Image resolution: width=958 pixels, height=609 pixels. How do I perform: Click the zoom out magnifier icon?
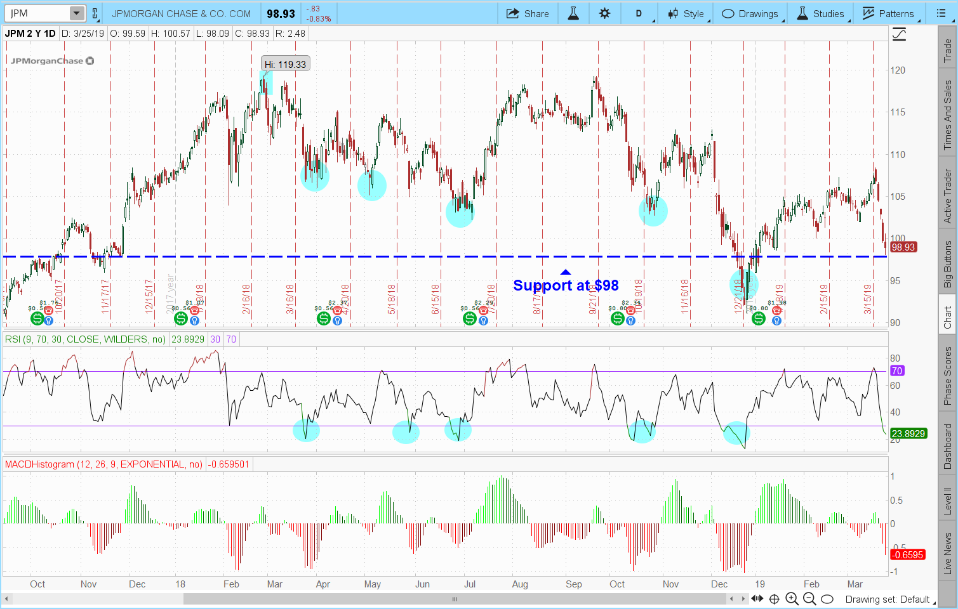[809, 599]
